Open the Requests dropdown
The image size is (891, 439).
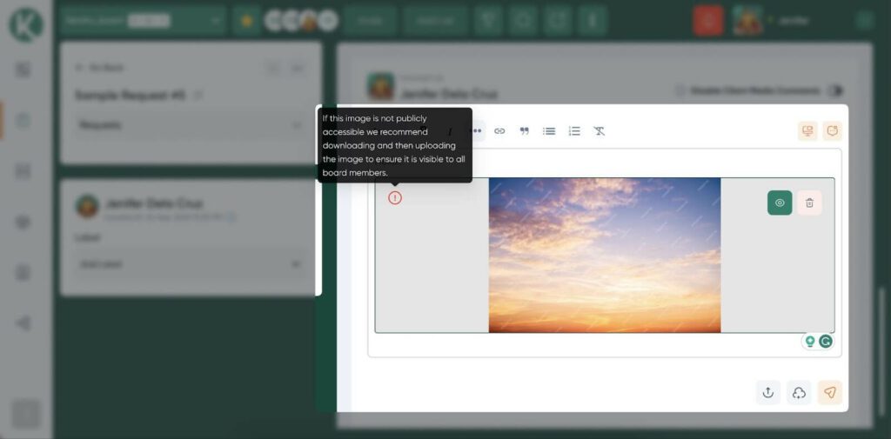pos(189,125)
